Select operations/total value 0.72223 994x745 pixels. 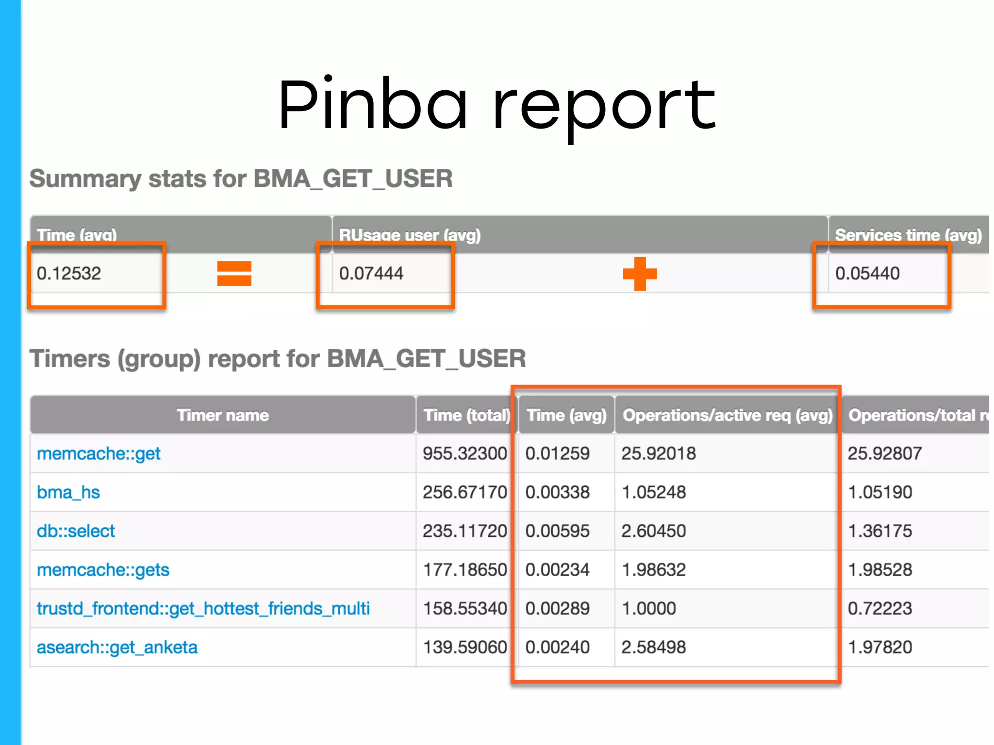coord(880,609)
